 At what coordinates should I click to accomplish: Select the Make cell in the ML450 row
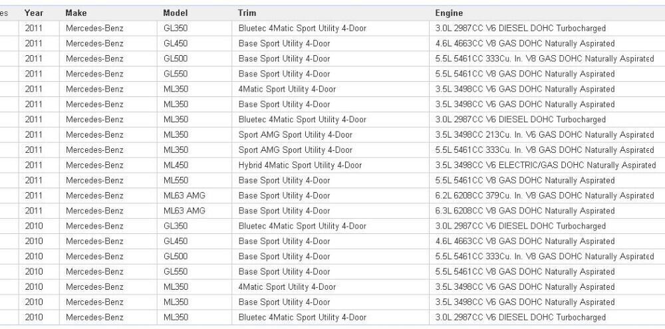point(94,165)
